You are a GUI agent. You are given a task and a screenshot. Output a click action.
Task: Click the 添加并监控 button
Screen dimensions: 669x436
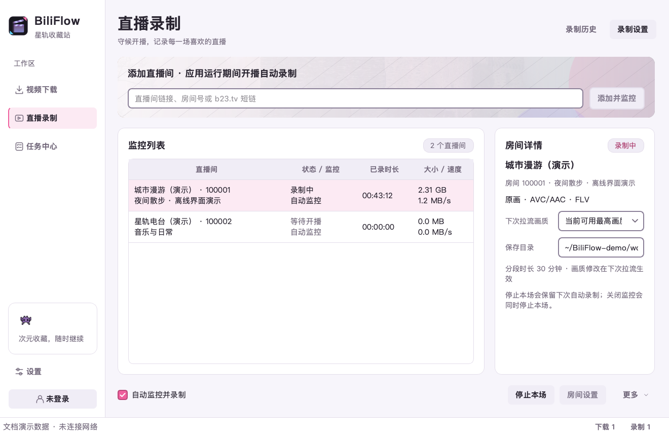(617, 98)
